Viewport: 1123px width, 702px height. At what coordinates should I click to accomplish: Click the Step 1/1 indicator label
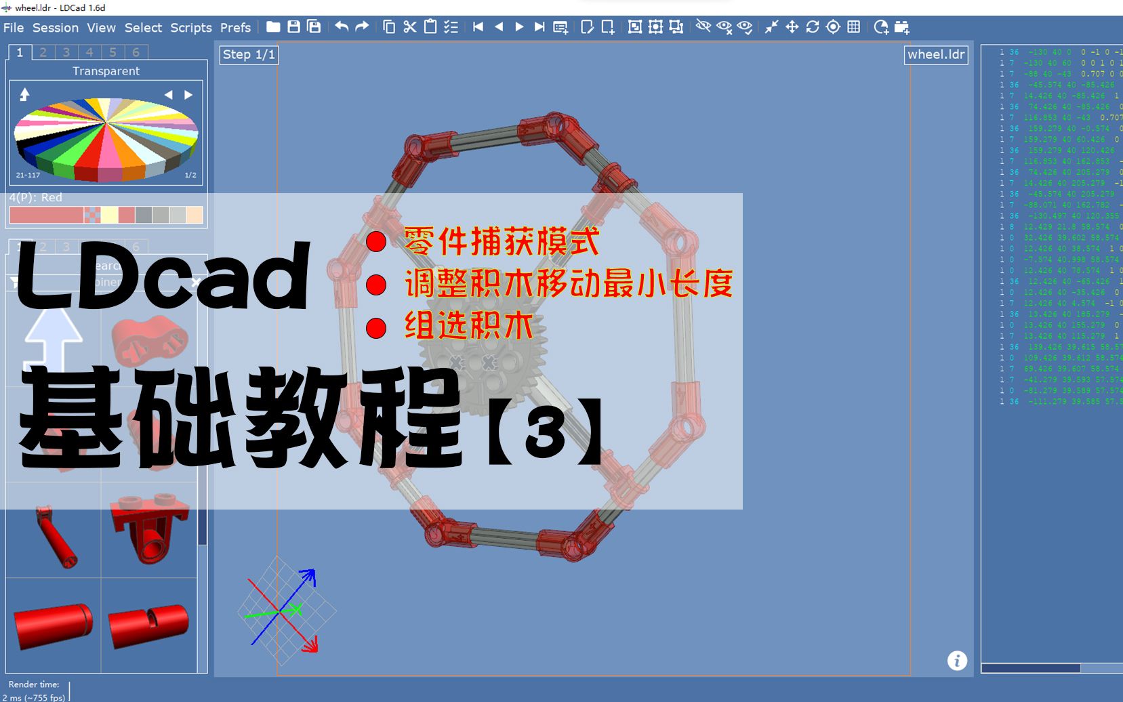[249, 55]
